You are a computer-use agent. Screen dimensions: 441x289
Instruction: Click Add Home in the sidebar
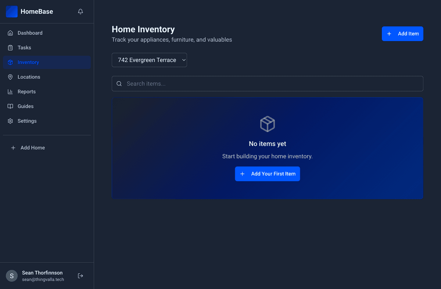[28, 147]
